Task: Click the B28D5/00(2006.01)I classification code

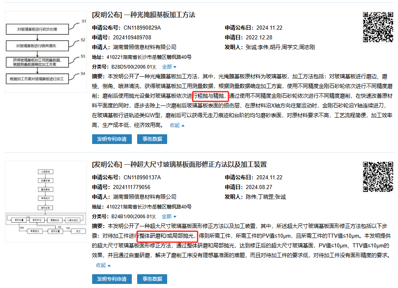Action: coord(134,67)
